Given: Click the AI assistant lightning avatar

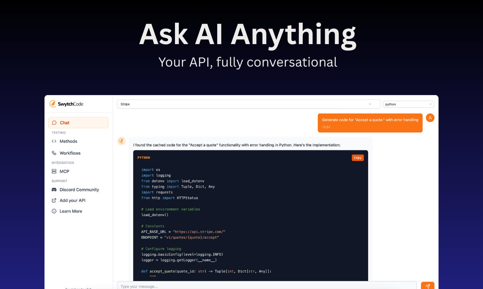Looking at the screenshot, I should tap(121, 141).
